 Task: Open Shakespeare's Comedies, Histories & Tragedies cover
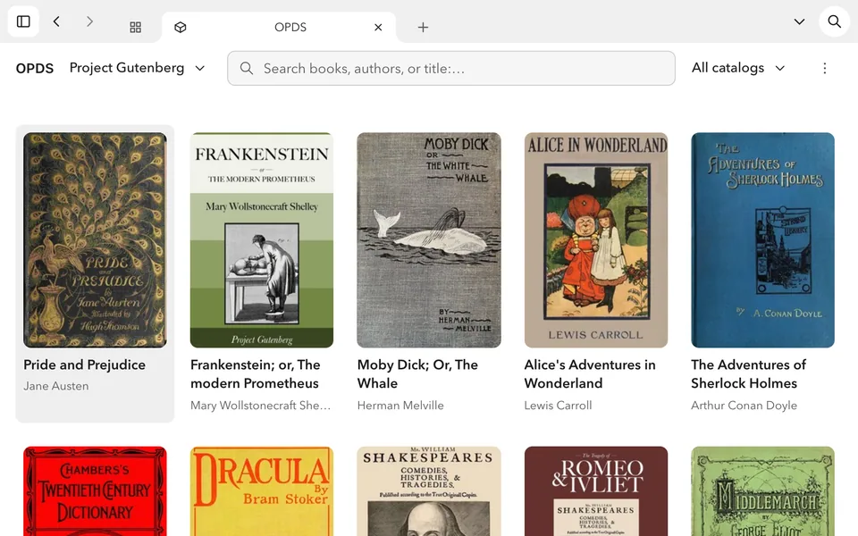click(428, 491)
